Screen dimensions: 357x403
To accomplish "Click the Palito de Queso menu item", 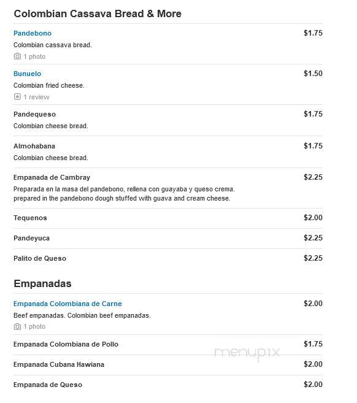I will pos(40,258).
